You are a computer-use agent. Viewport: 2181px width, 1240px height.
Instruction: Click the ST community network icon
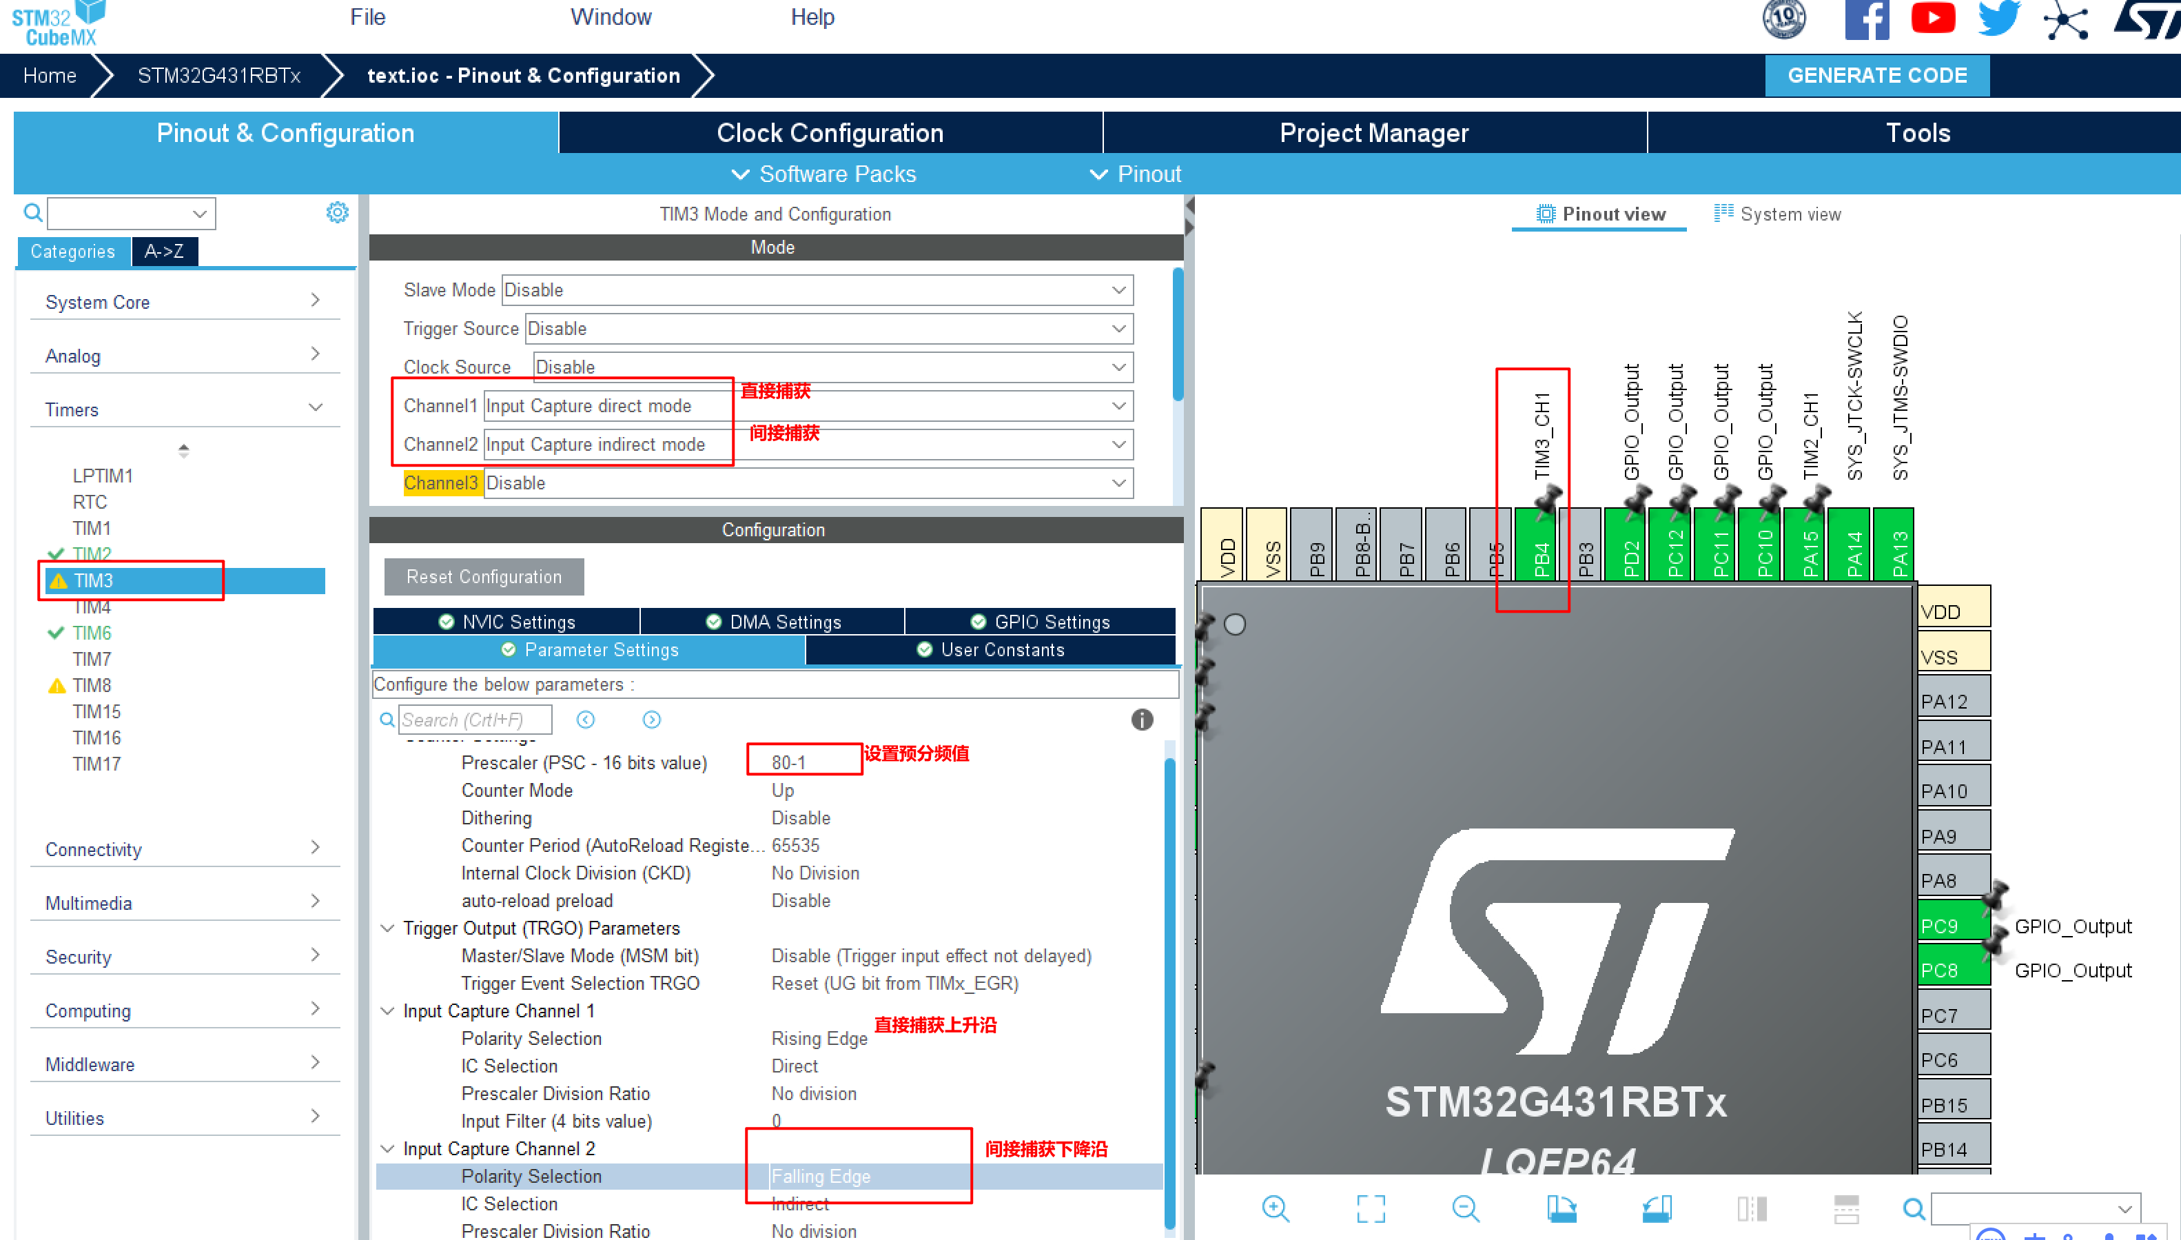[2066, 19]
